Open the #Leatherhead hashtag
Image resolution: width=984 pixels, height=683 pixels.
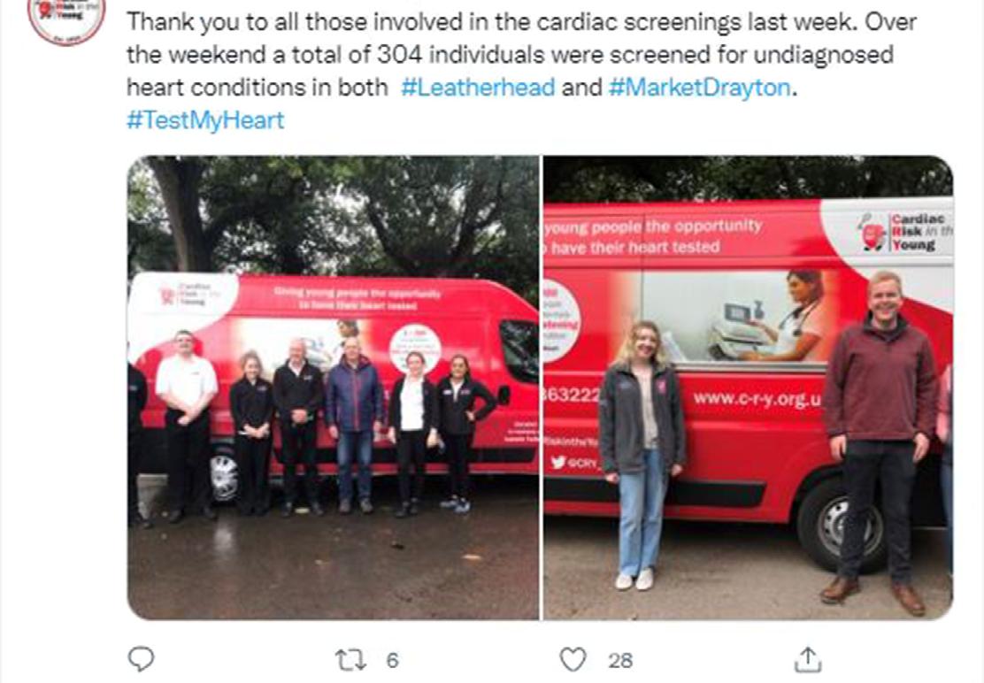[x=478, y=88]
